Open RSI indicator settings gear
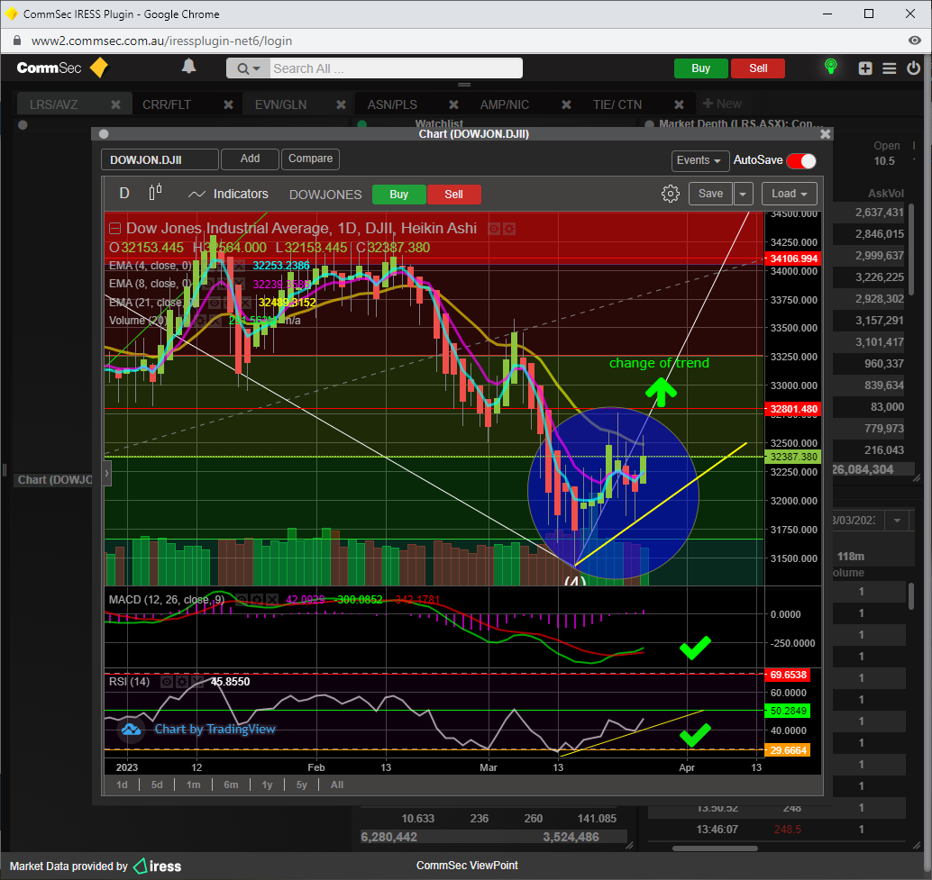This screenshot has height=880, width=932. click(181, 682)
